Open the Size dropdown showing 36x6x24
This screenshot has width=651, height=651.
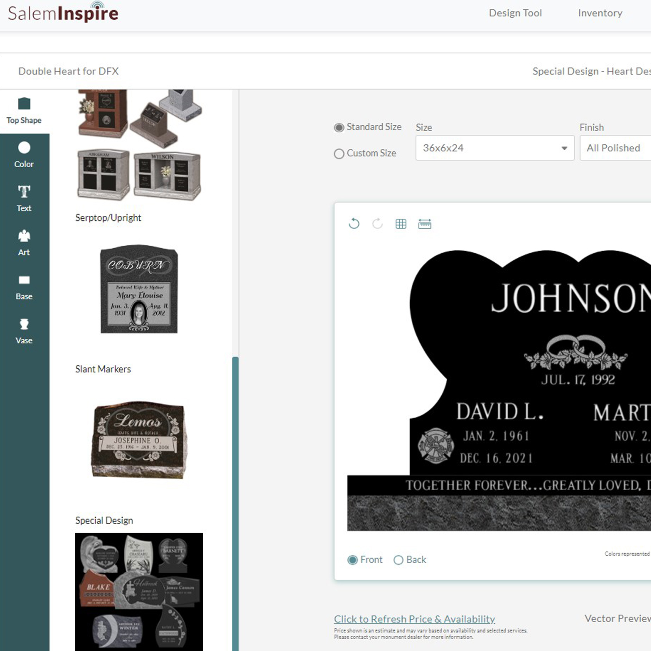(x=494, y=148)
